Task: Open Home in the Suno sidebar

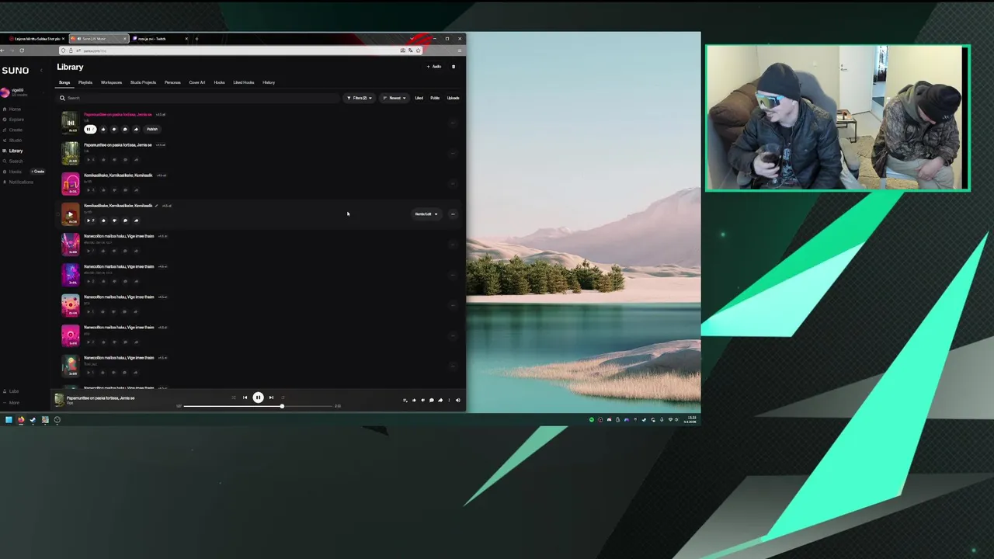Action: (x=12, y=109)
